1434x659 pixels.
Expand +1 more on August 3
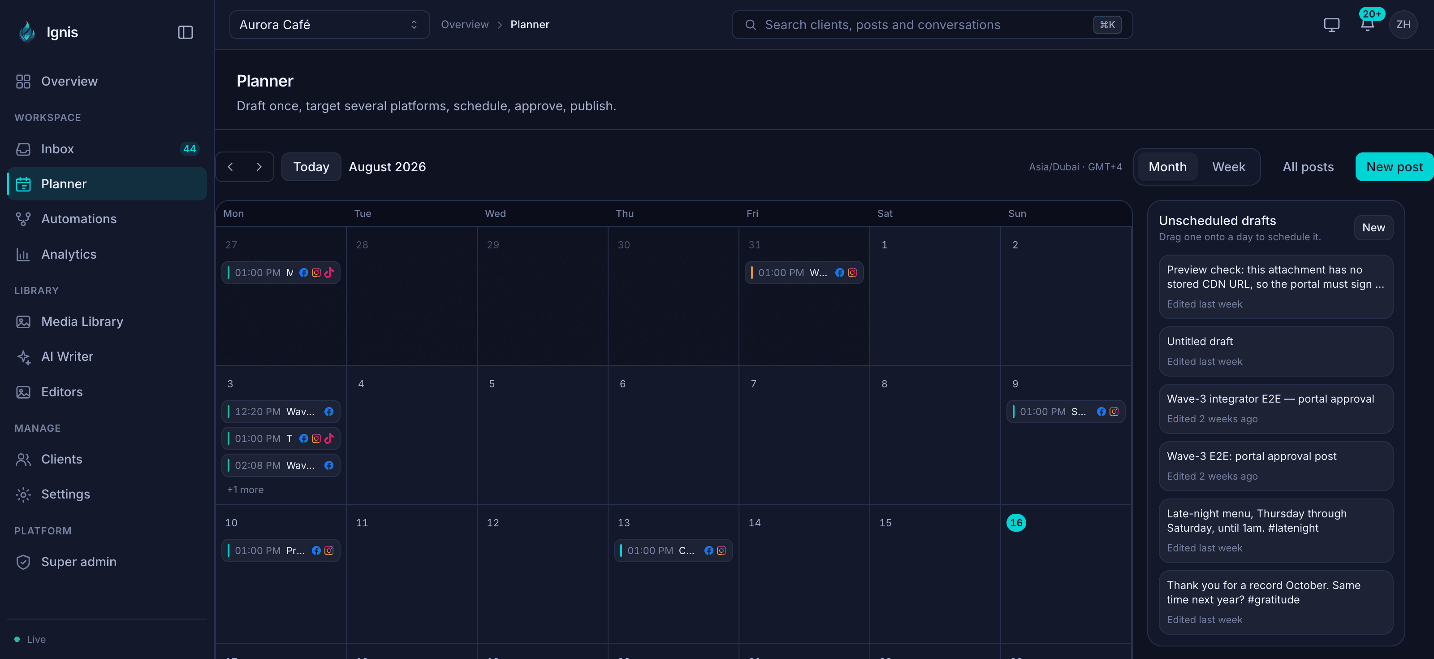(x=245, y=490)
